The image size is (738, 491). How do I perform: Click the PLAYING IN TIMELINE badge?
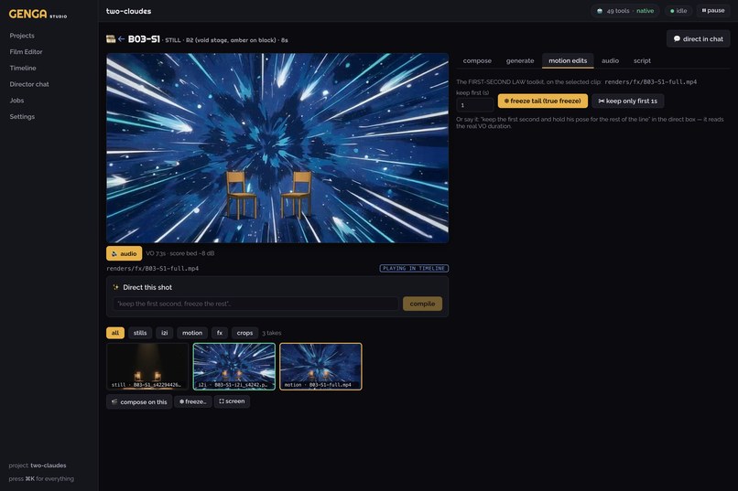pyautogui.click(x=414, y=268)
